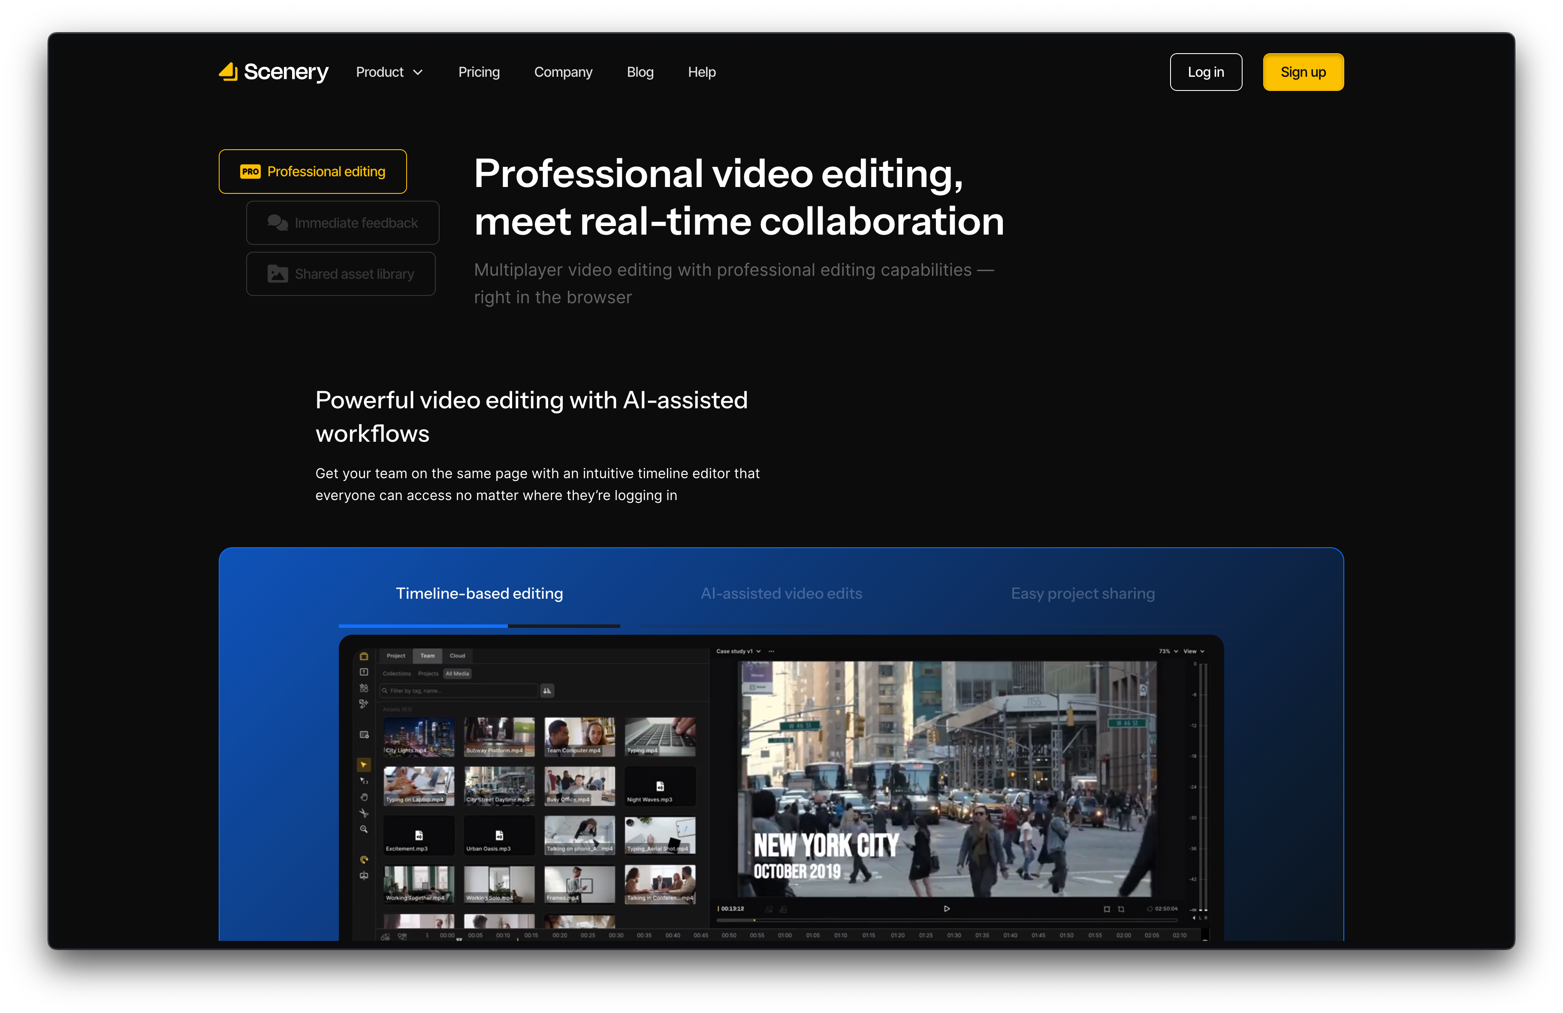Screen dimensions: 1563x1013
Task: Toggle the yellow magnet snapping icon
Action: [364, 859]
